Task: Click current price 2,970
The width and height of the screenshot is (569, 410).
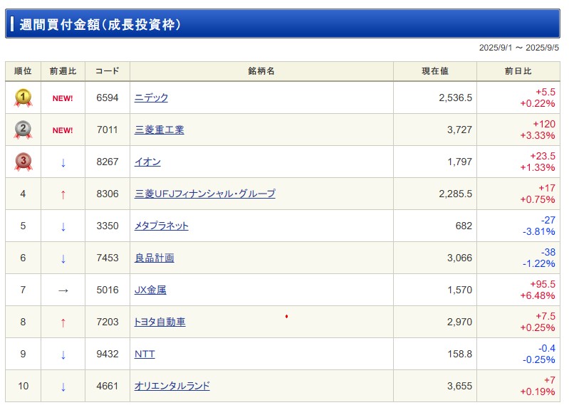Action: [459, 322]
